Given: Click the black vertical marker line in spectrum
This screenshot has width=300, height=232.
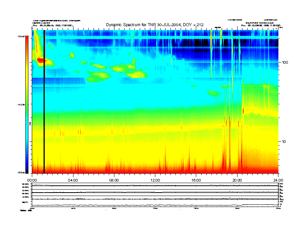Looking at the screenshot, I should pos(44,102).
